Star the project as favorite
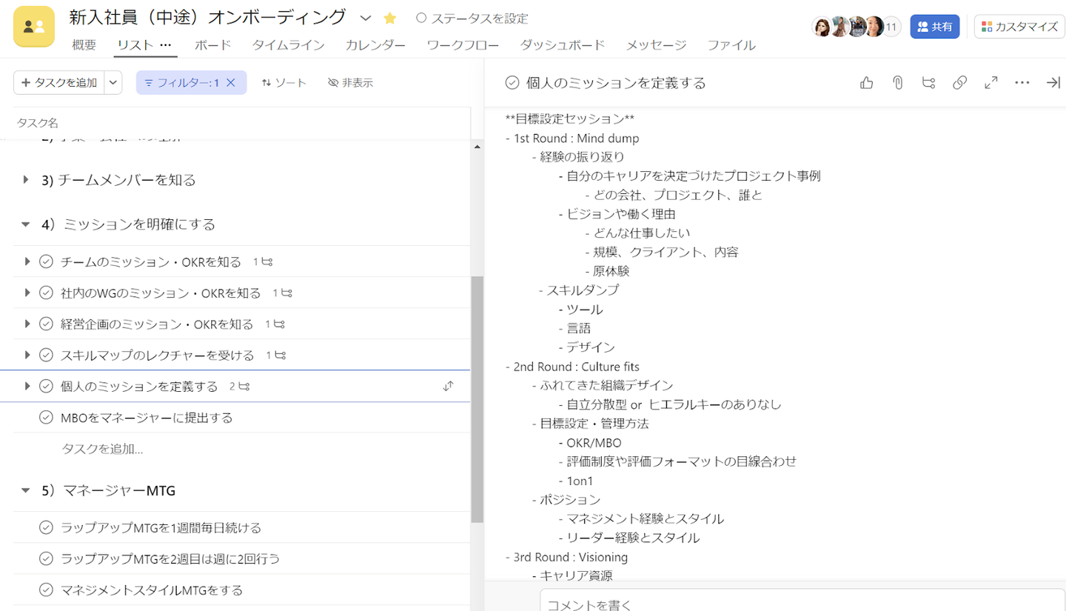 pos(390,18)
